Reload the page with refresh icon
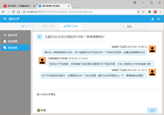Viewport: 164px width, 115px height. [13, 12]
